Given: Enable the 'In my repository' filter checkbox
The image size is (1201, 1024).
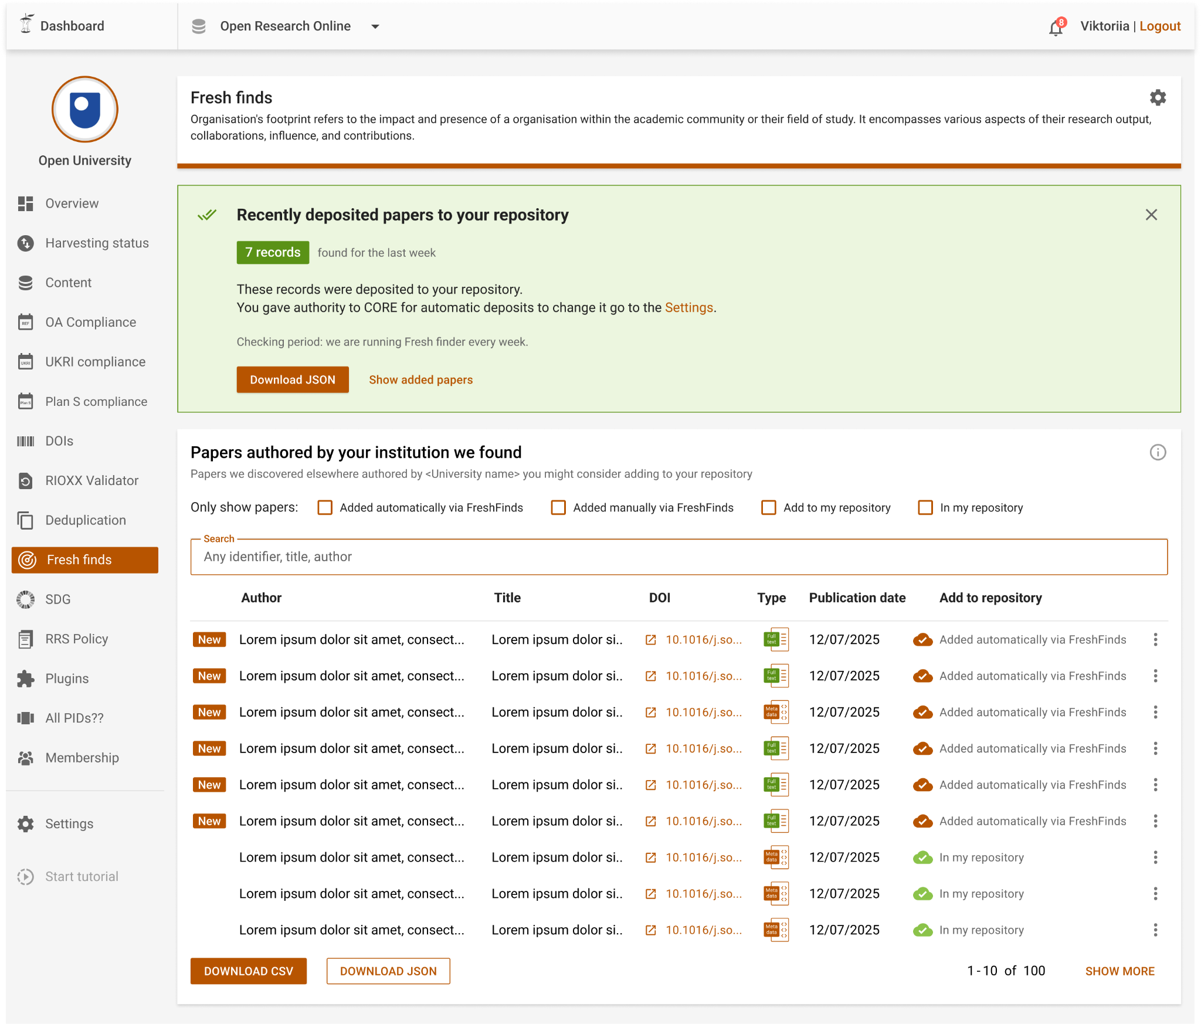Looking at the screenshot, I should (x=925, y=507).
